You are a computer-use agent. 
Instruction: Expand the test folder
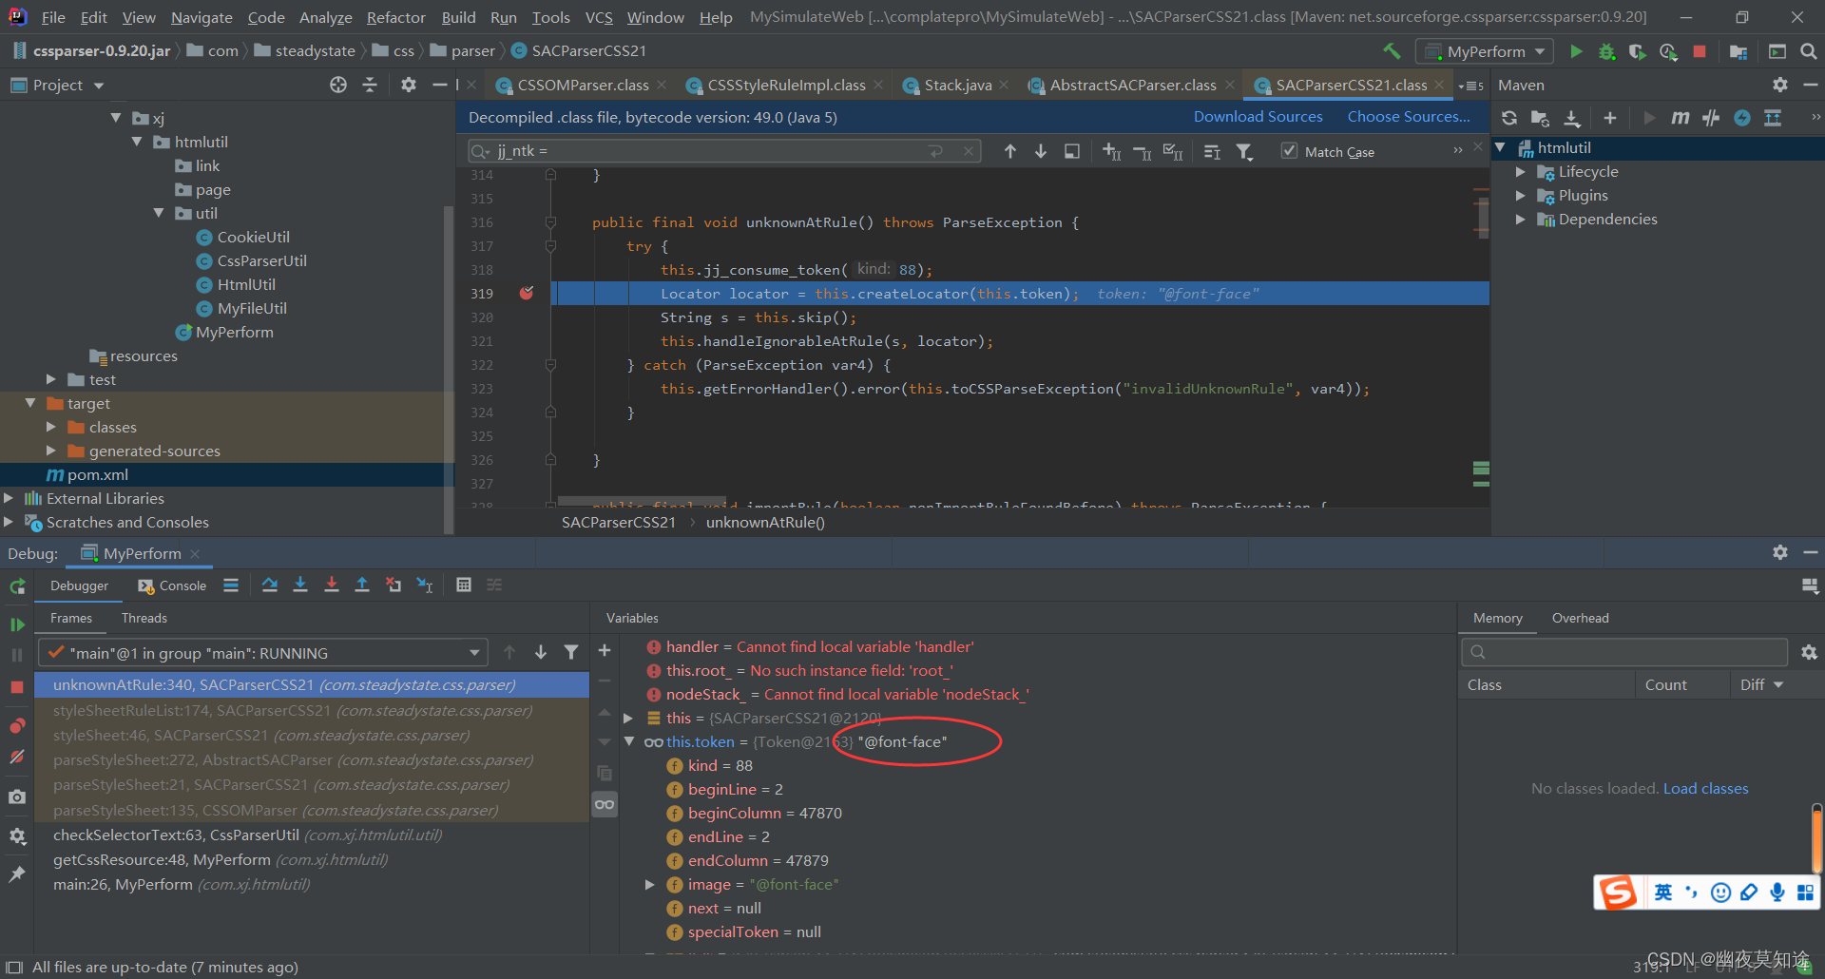(51, 379)
